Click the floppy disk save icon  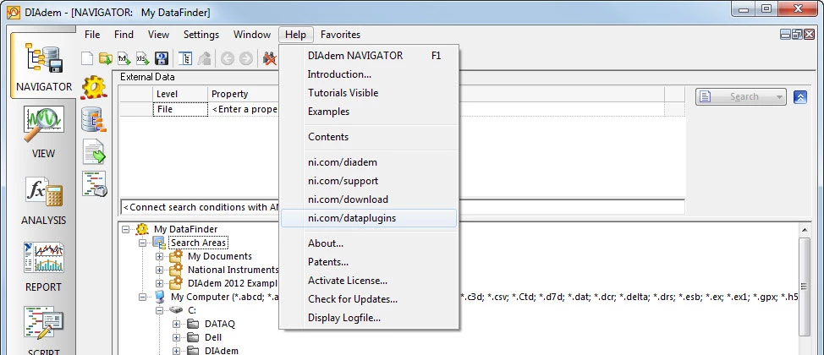(162, 58)
